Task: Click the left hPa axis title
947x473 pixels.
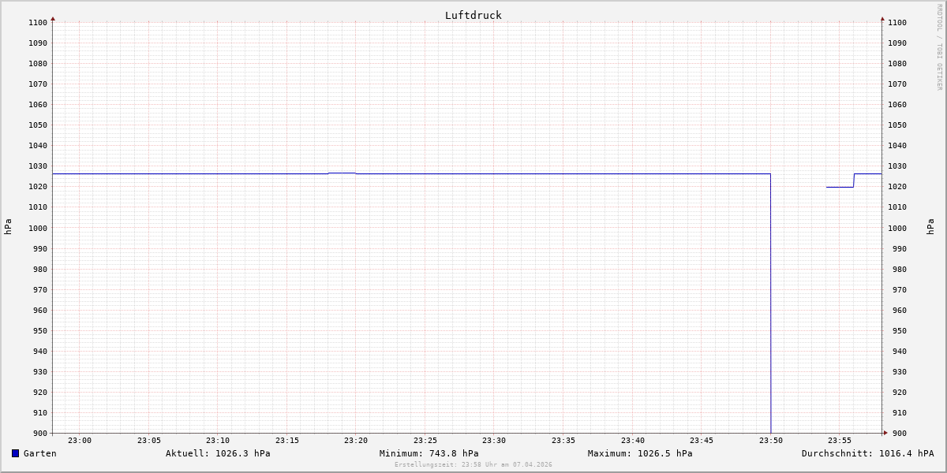Action: coord(8,227)
